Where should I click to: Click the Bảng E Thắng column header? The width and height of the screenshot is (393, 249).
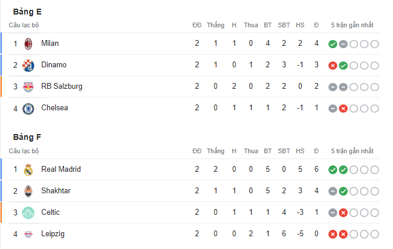216,25
